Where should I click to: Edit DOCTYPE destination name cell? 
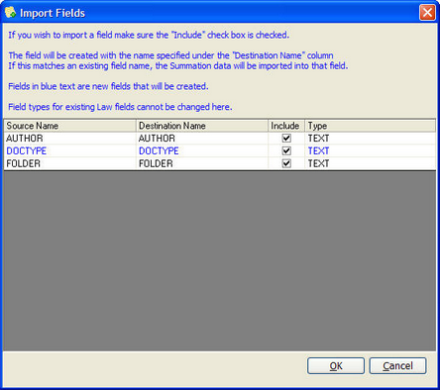pyautogui.click(x=202, y=150)
